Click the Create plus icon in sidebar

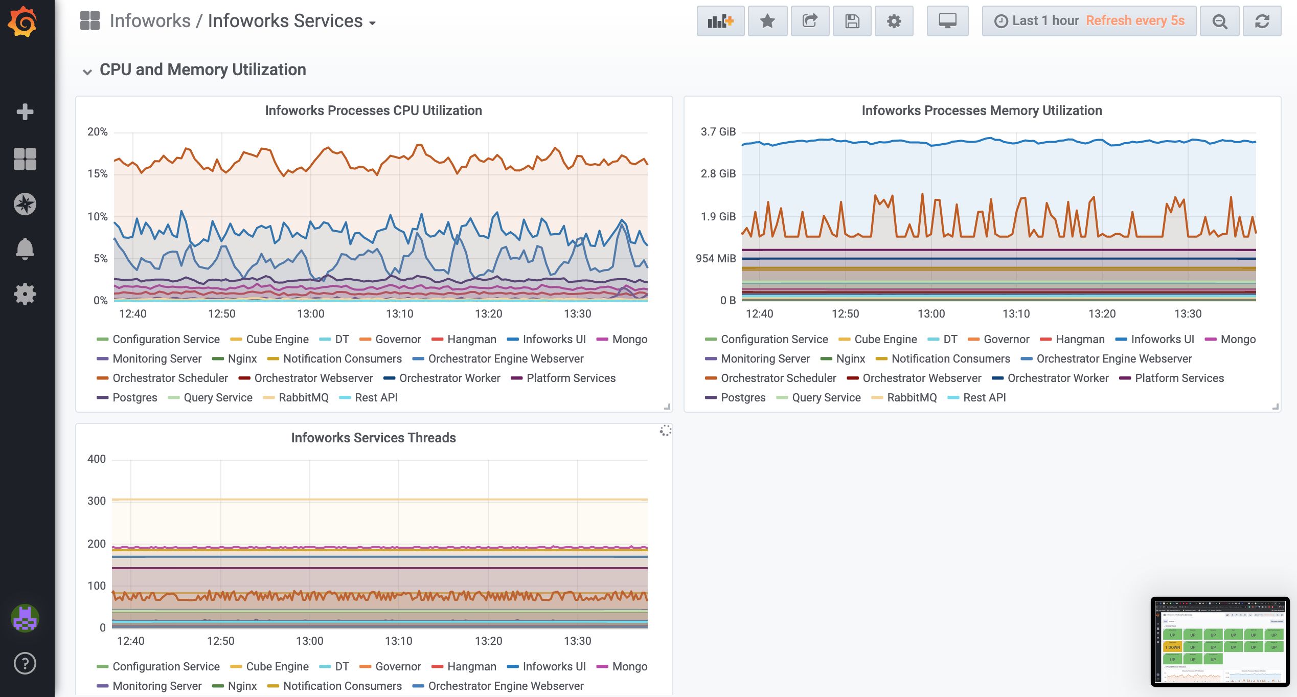pyautogui.click(x=25, y=111)
